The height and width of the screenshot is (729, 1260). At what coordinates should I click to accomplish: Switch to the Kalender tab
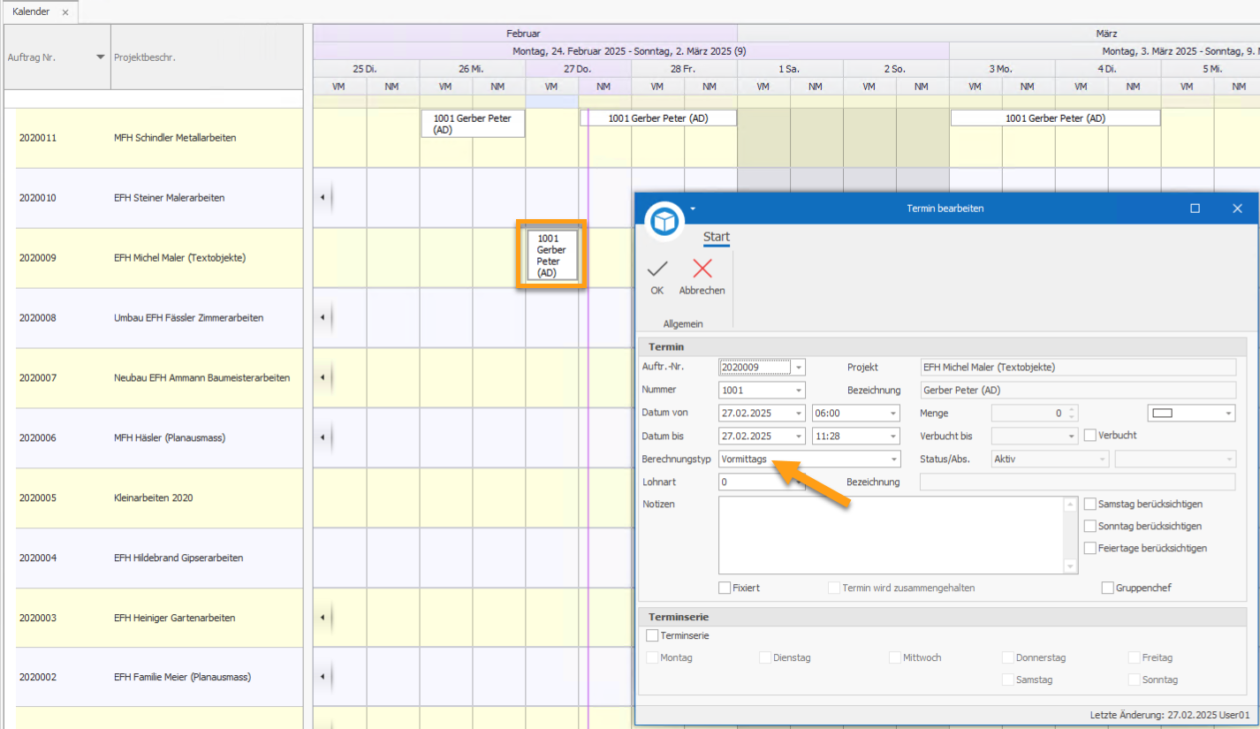coord(31,12)
